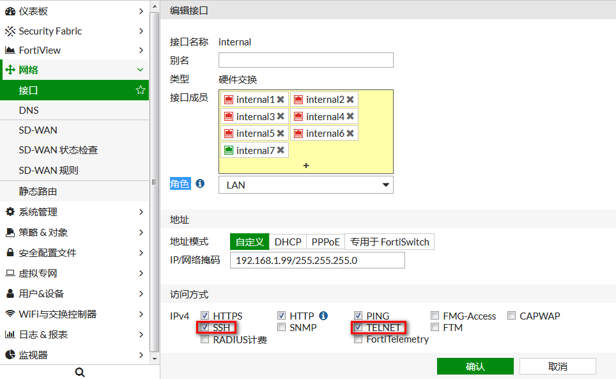Click the info icon next to HTTP
Screen dimensions: 616x379
tap(323, 316)
